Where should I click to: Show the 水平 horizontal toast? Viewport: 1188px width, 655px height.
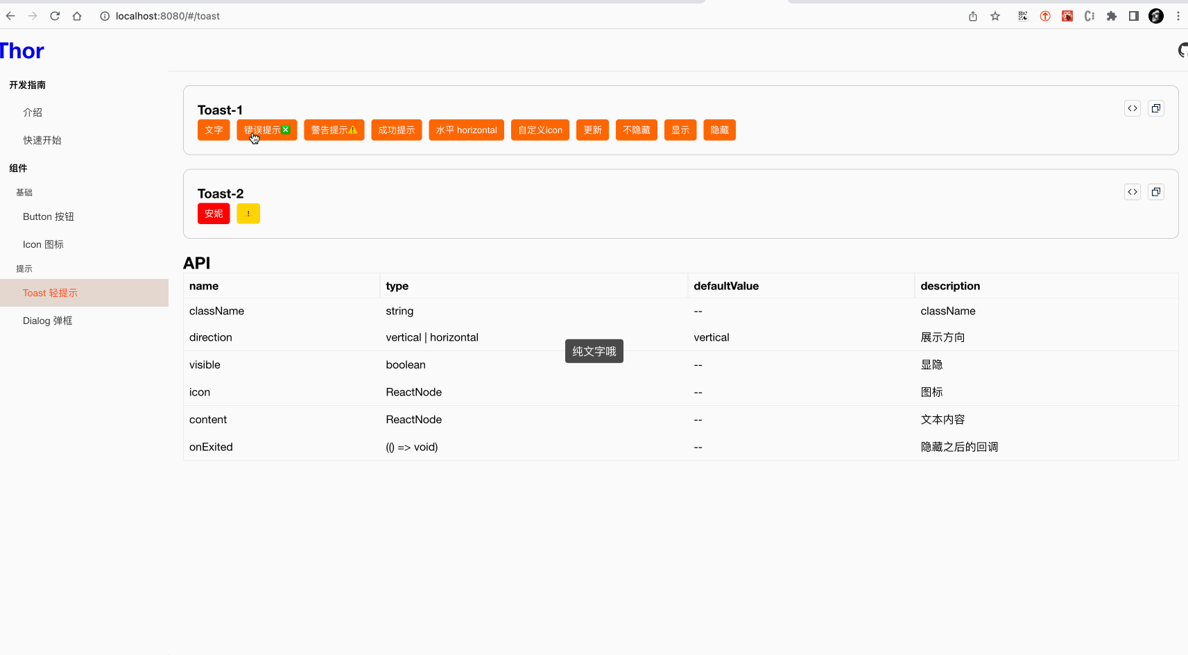[x=467, y=130]
